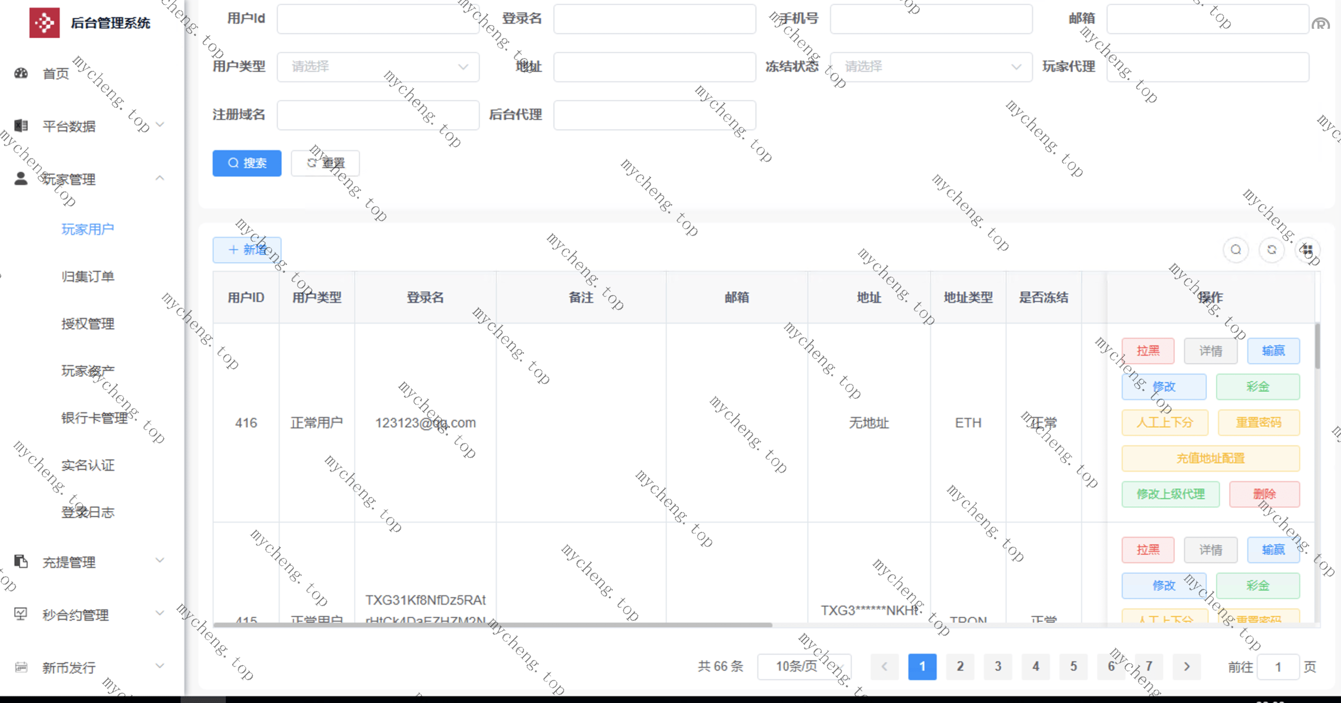Open the user type dropdown
Screen dimensions: 1341x703
point(378,67)
